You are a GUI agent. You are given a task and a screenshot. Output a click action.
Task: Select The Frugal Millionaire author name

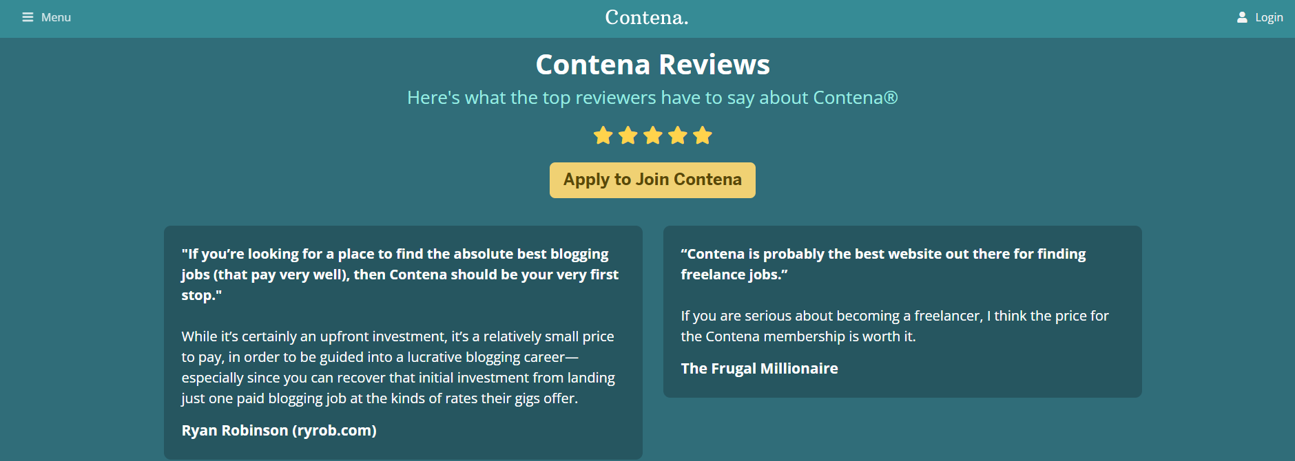tap(759, 369)
